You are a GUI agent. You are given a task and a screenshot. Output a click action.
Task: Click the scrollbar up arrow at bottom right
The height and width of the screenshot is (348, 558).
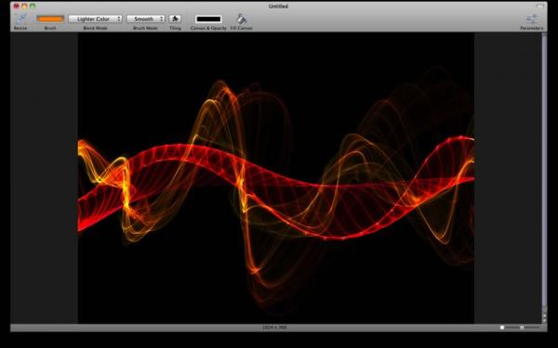tap(544, 315)
